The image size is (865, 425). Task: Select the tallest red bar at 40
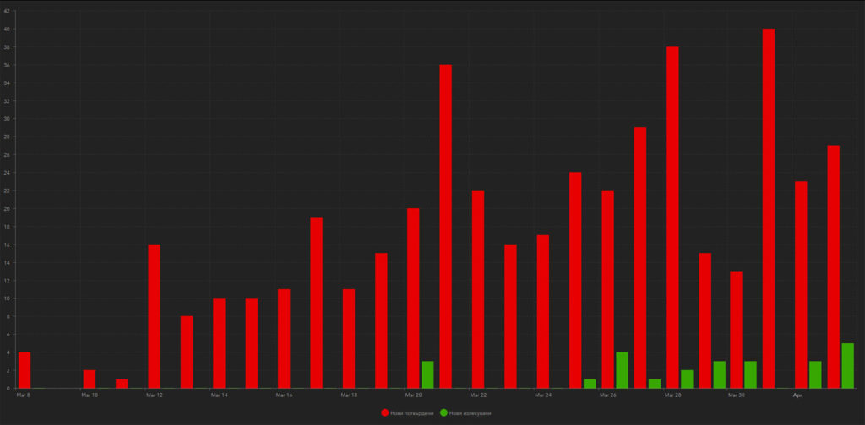769,208
